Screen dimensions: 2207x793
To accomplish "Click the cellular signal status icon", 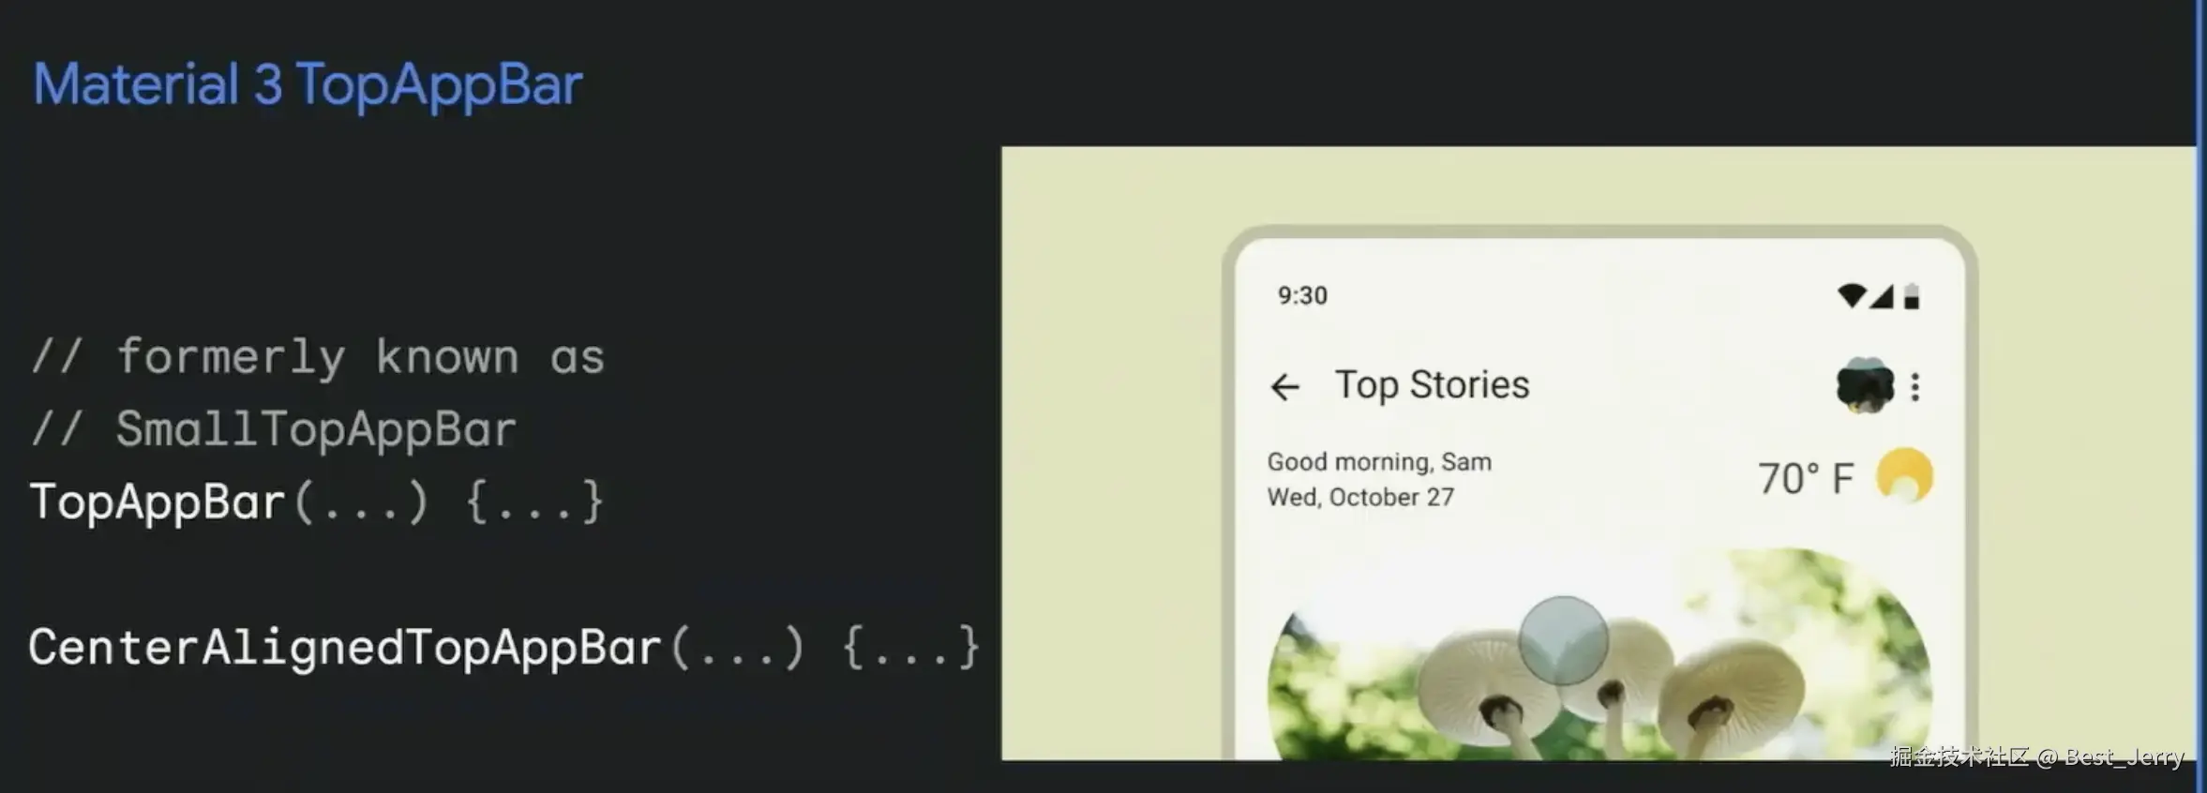I will coord(1882,296).
